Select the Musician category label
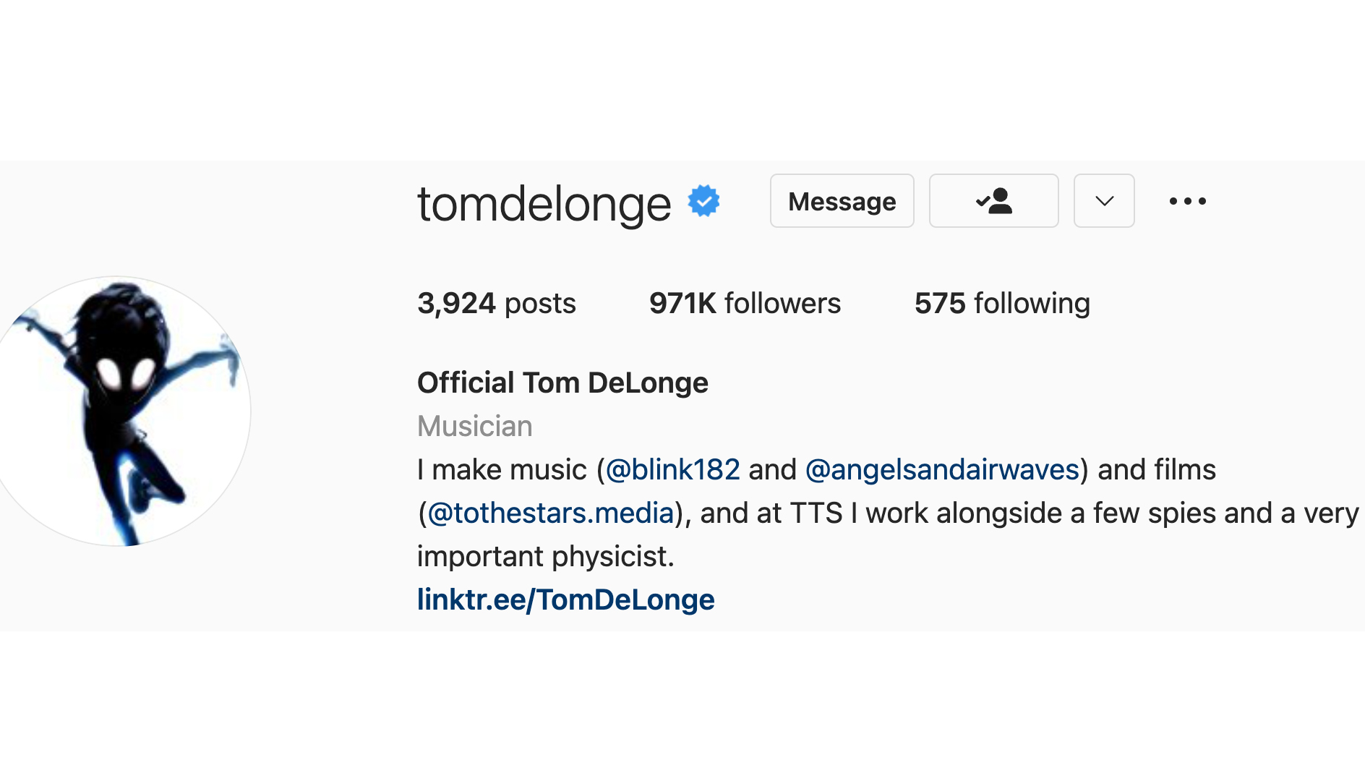1365x768 pixels. click(x=474, y=427)
